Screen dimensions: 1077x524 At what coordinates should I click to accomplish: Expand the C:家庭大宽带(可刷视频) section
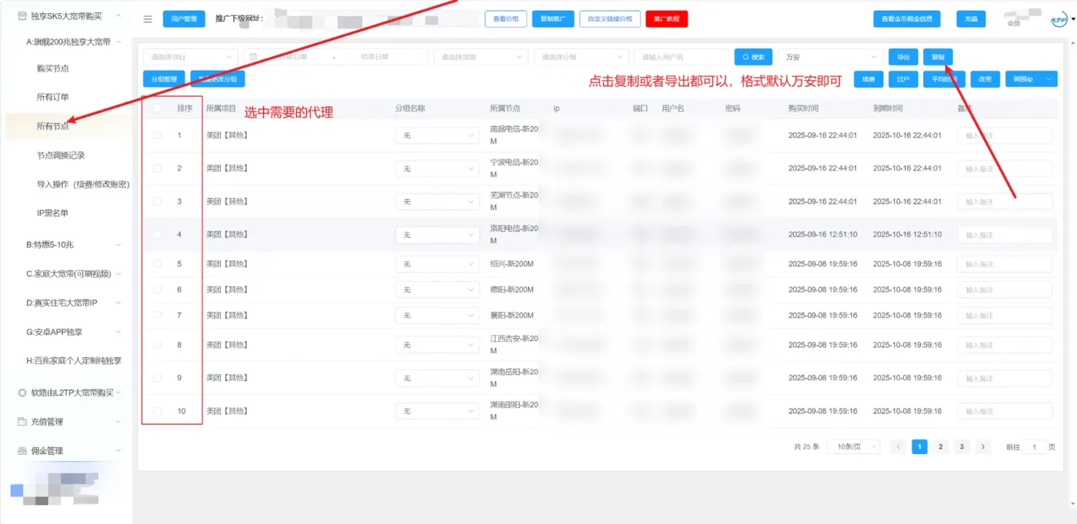coord(73,274)
